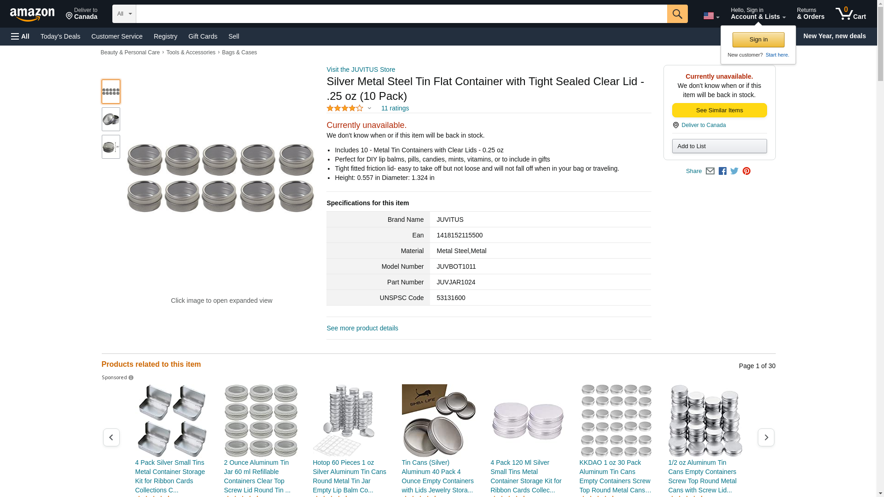Open the shopping cart icon
Viewport: 884px width, 497px height.
click(x=850, y=14)
